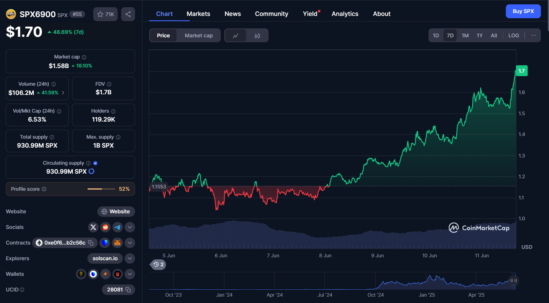
Task: Set chart range to 7D
Action: [450, 35]
